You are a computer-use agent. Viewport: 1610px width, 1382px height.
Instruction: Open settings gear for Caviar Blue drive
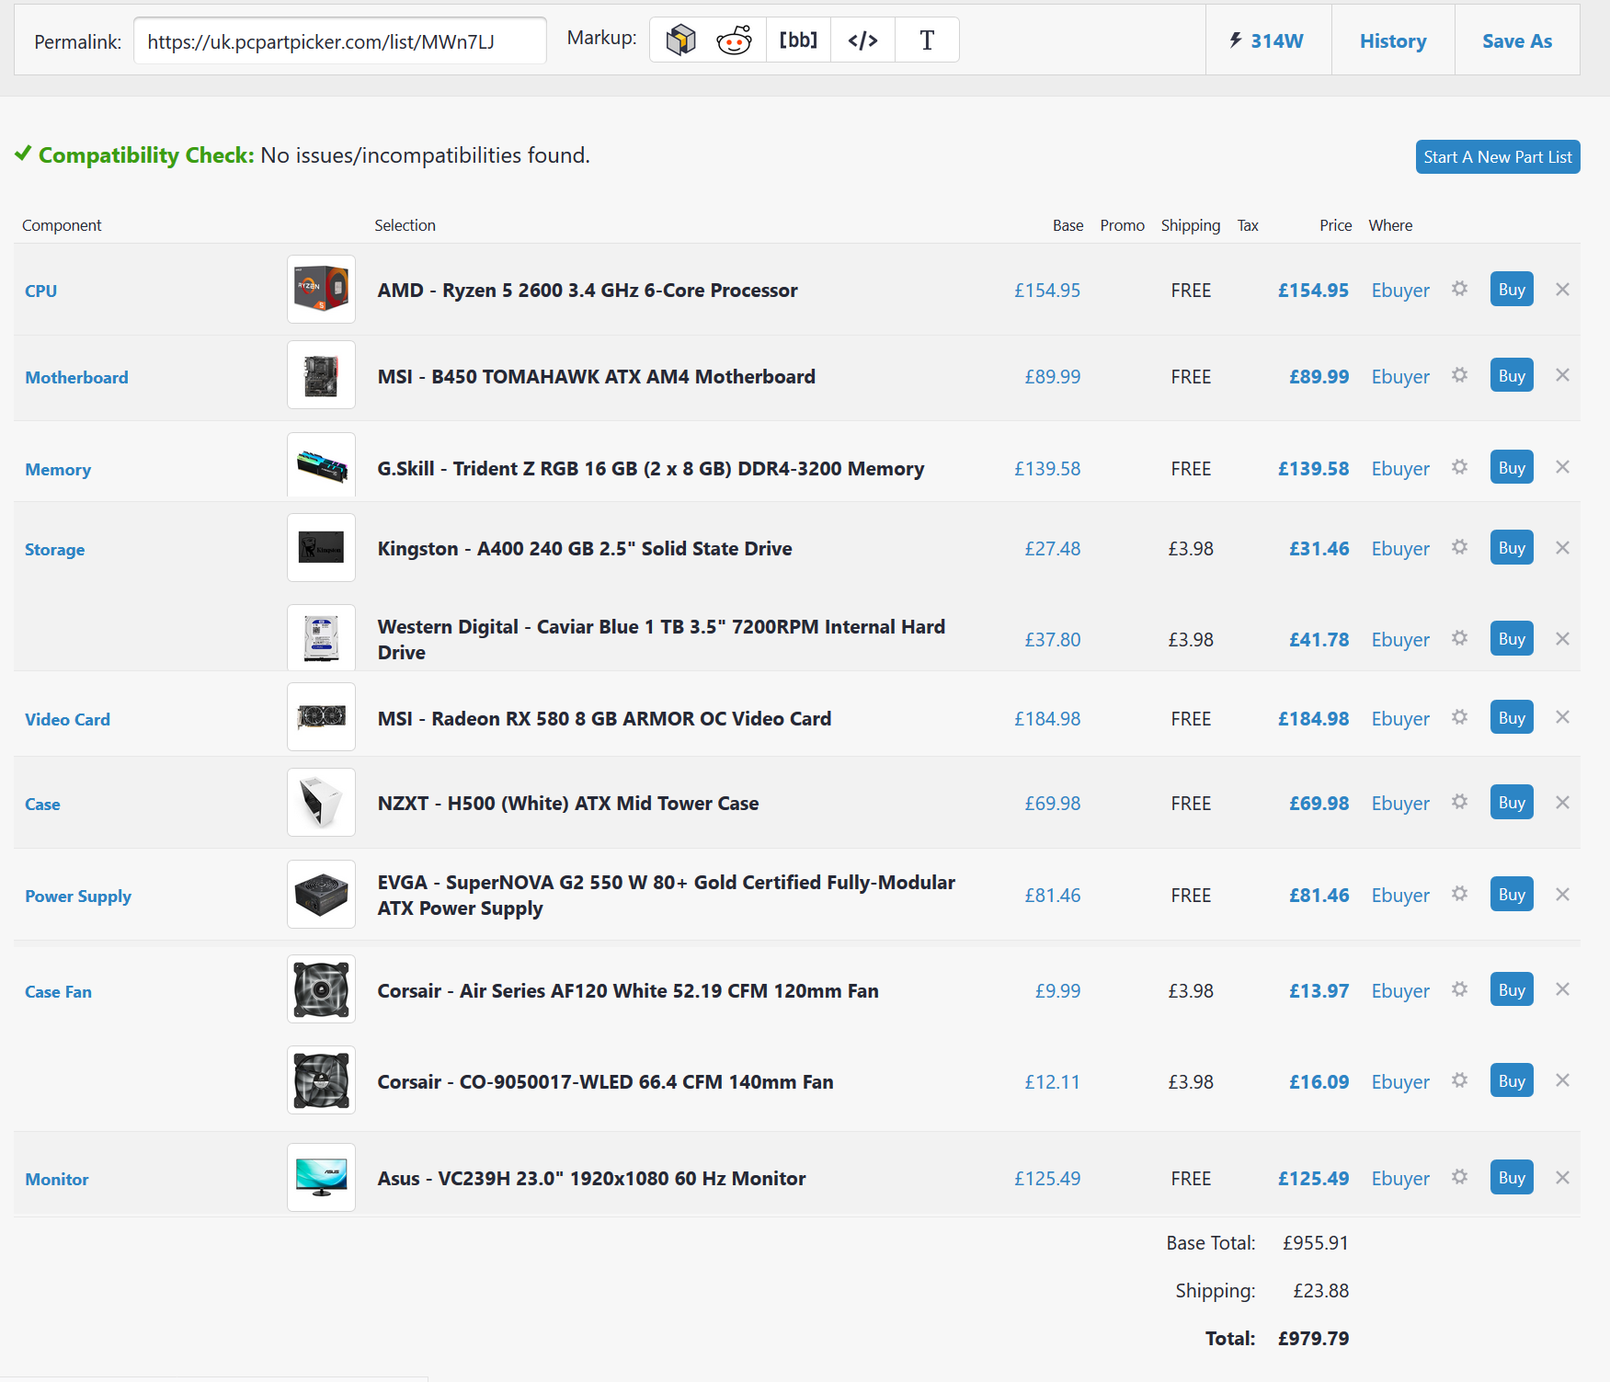1459,638
